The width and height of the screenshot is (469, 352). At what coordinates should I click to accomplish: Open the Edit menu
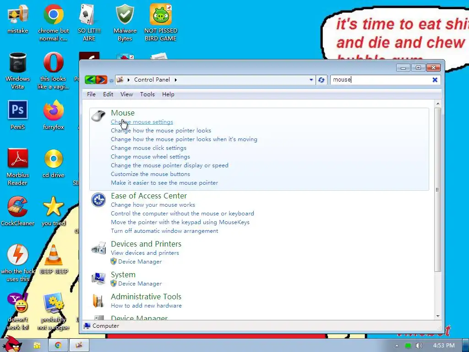pos(108,94)
